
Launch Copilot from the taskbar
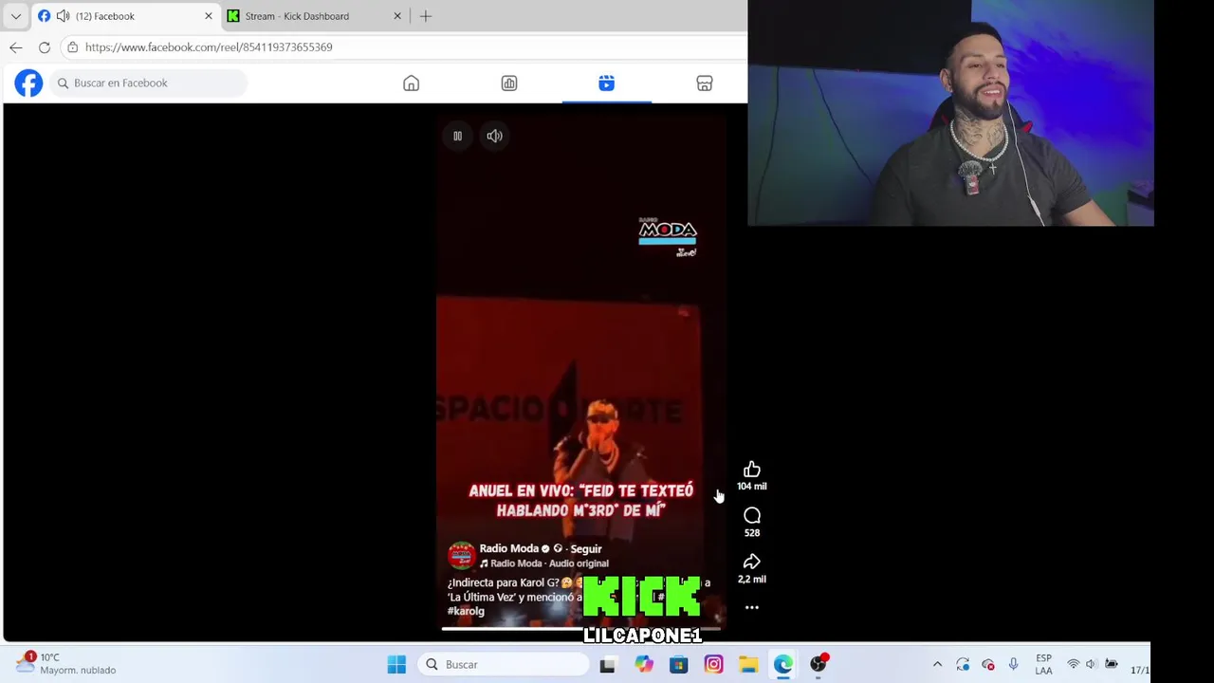644,665
